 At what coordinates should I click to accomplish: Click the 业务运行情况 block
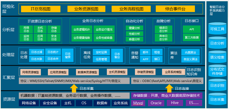[104, 29]
